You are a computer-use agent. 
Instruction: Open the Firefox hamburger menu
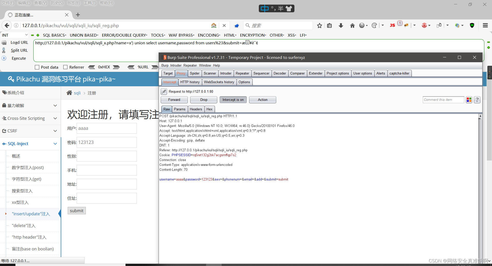coord(485,25)
